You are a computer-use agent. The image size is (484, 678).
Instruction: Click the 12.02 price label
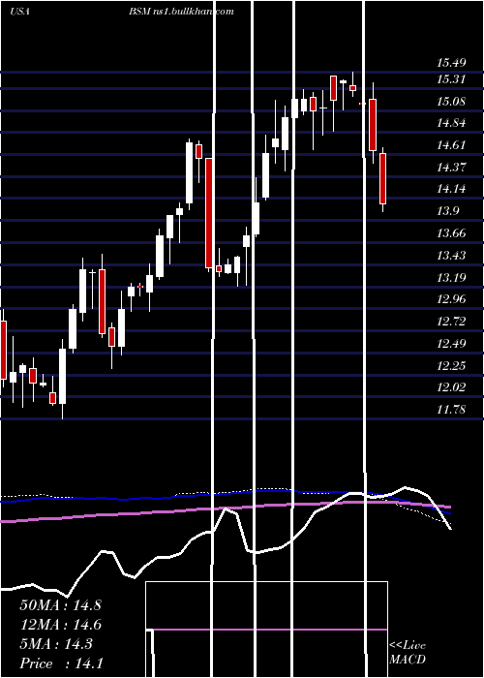point(451,387)
